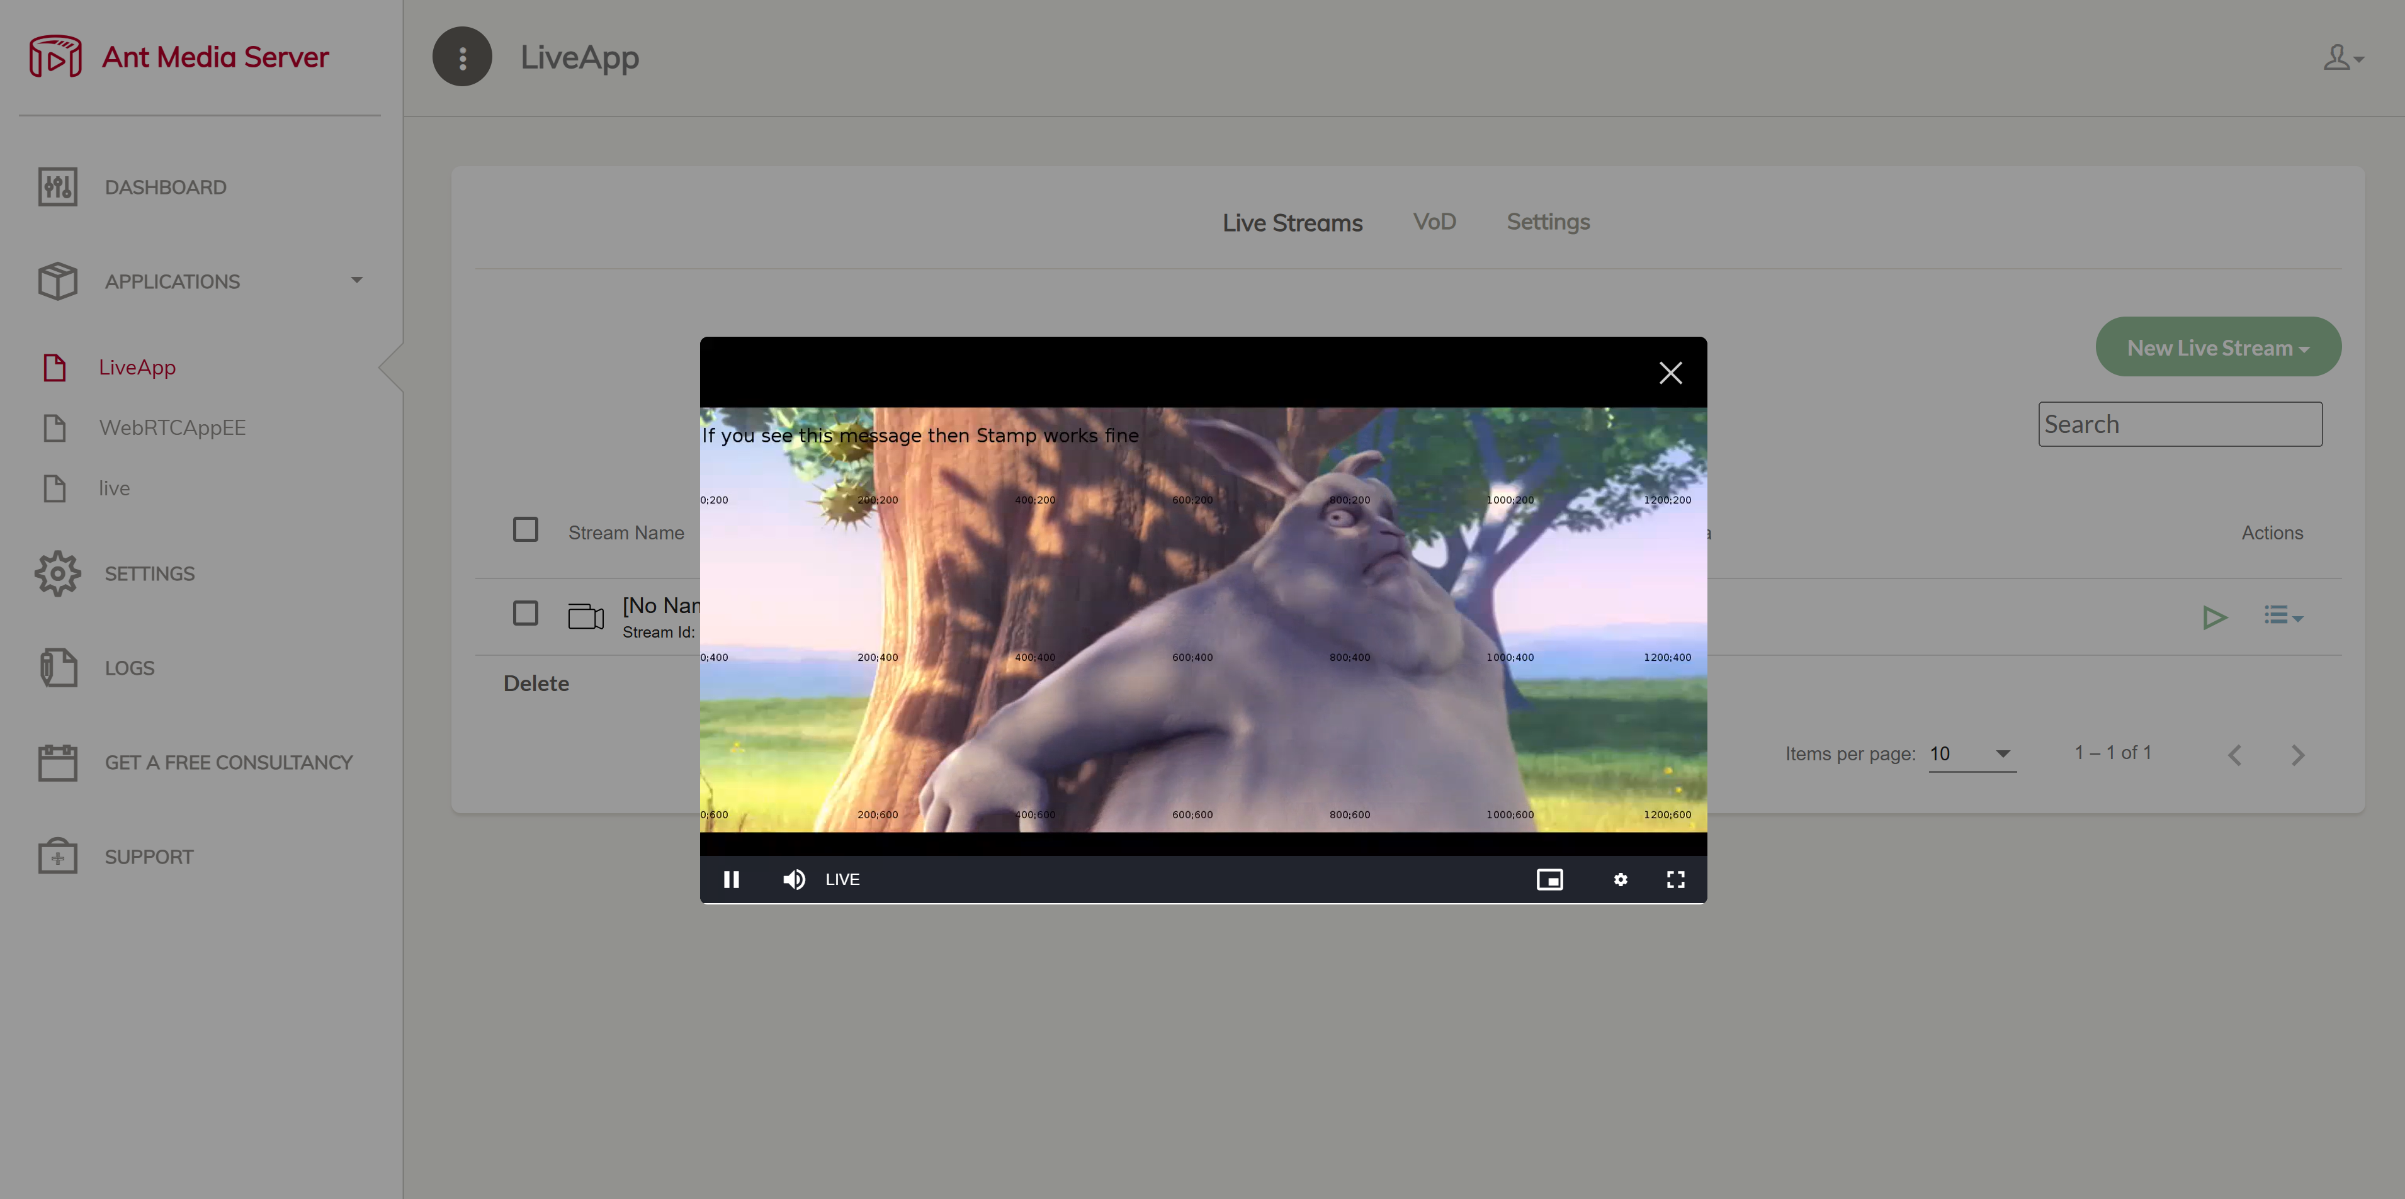Click the LiveApp document icon

(x=55, y=368)
